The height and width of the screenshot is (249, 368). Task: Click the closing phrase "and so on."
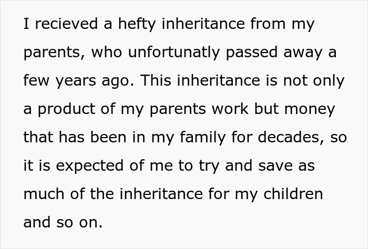(x=63, y=223)
